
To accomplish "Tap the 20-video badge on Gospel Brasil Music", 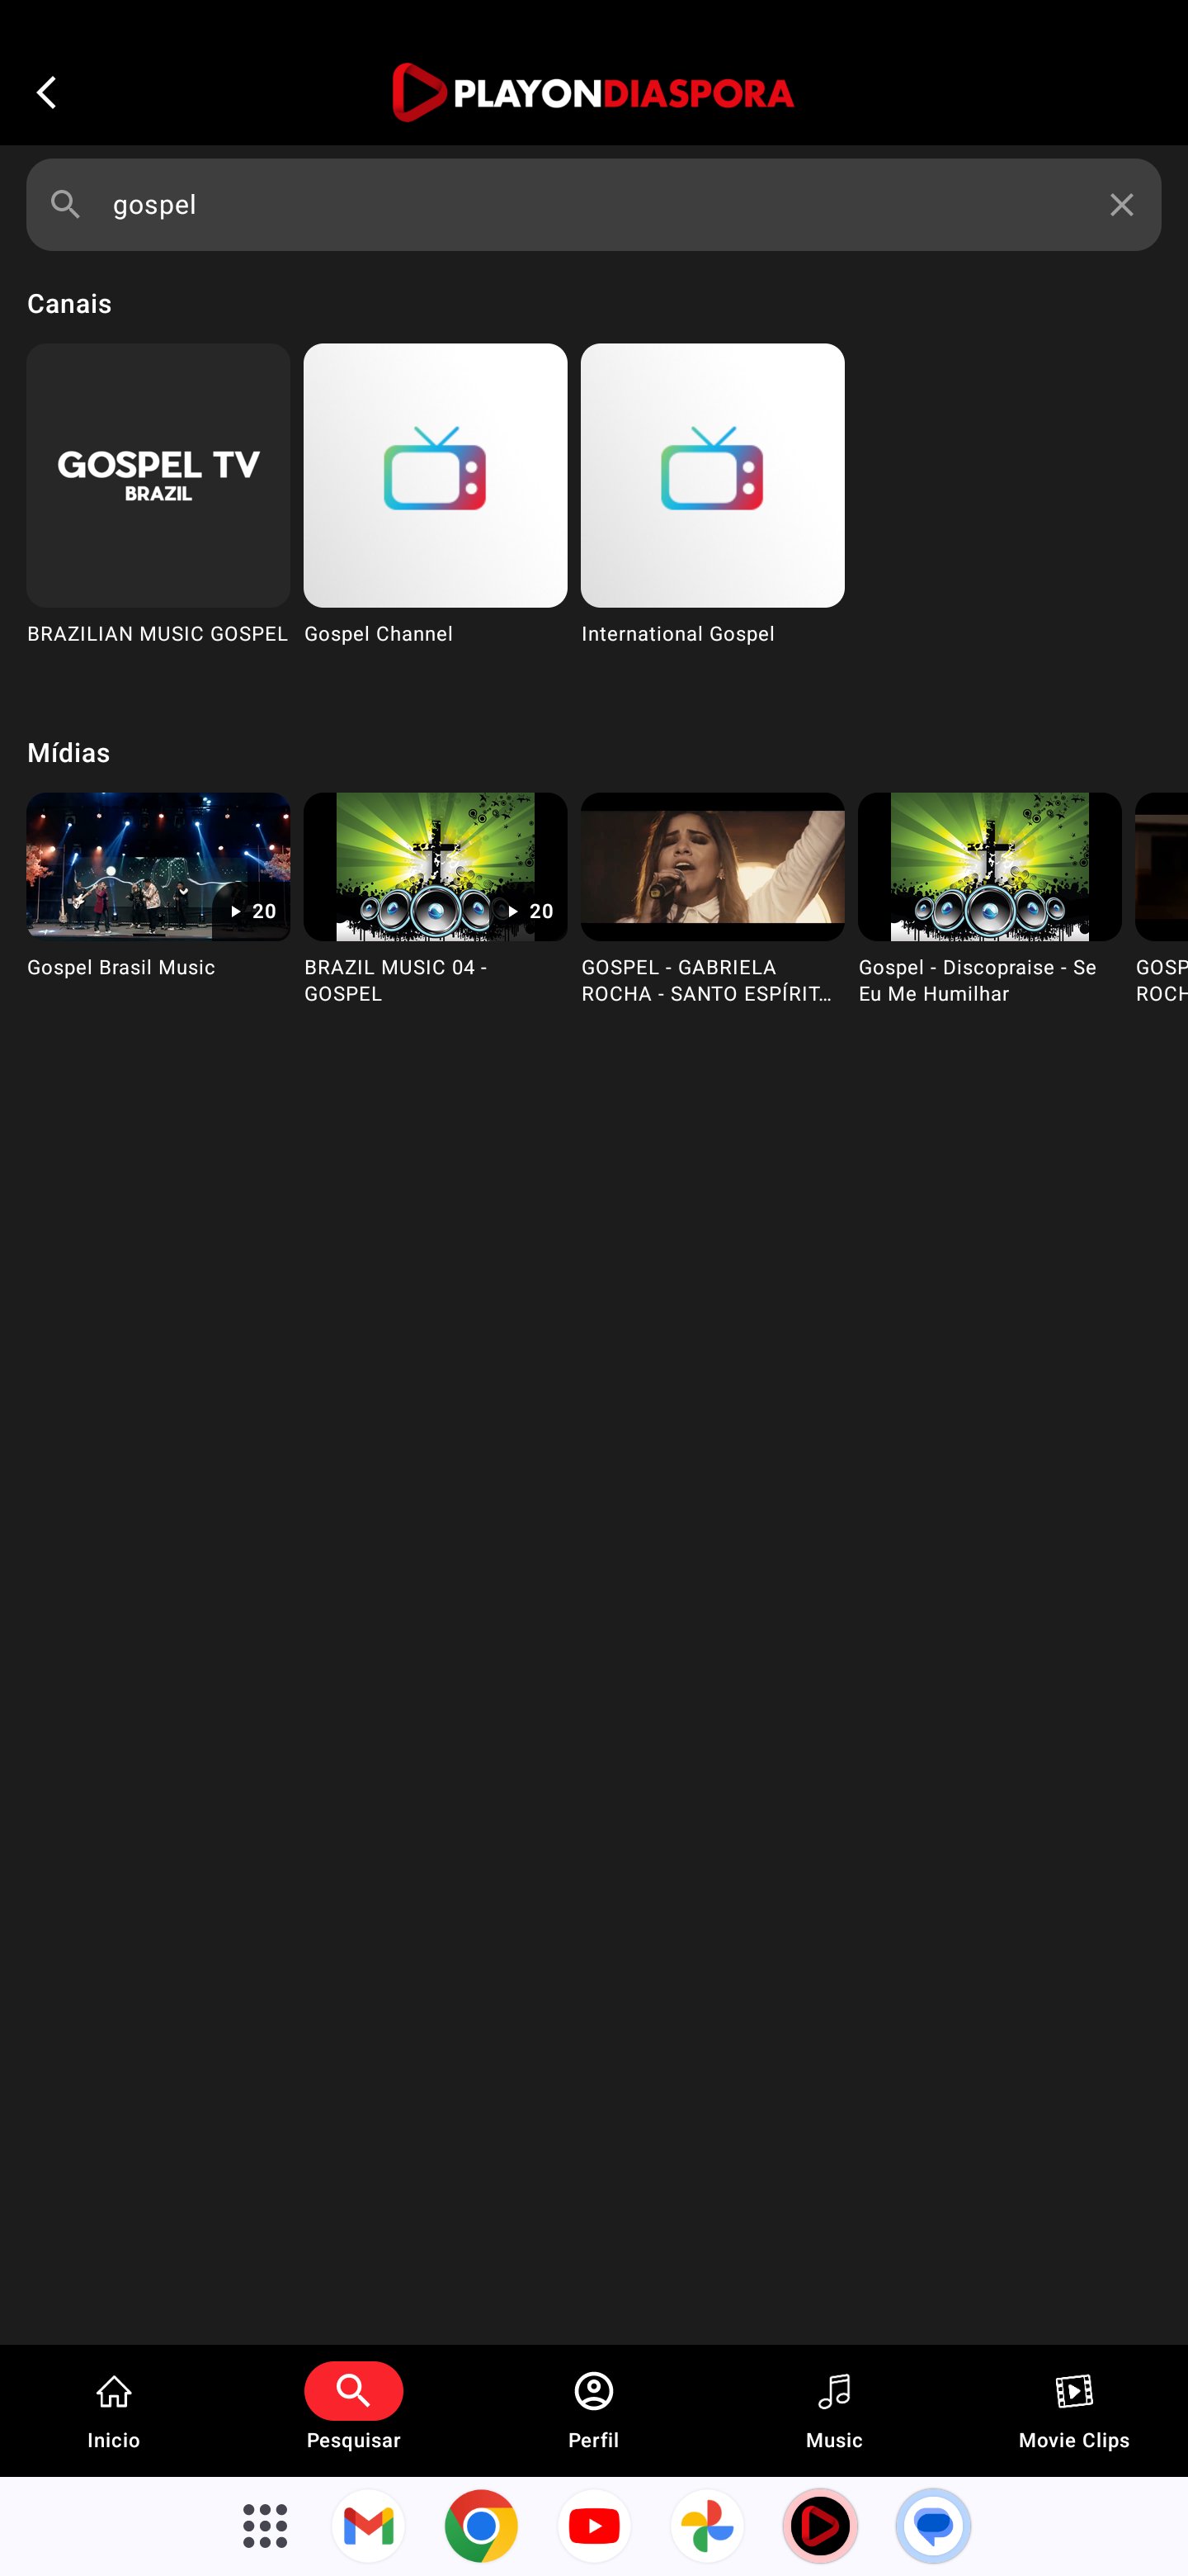I will tap(251, 911).
